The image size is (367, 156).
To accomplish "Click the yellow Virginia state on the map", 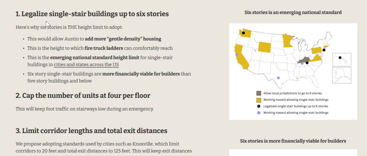I will (316, 60).
